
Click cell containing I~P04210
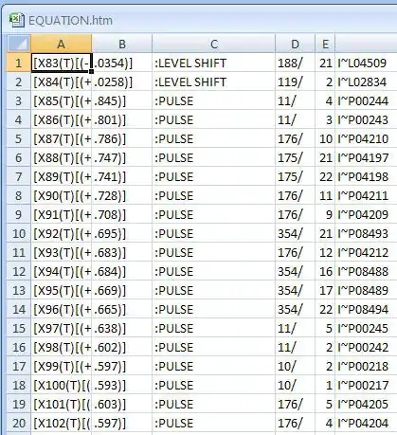pyautogui.click(x=366, y=138)
